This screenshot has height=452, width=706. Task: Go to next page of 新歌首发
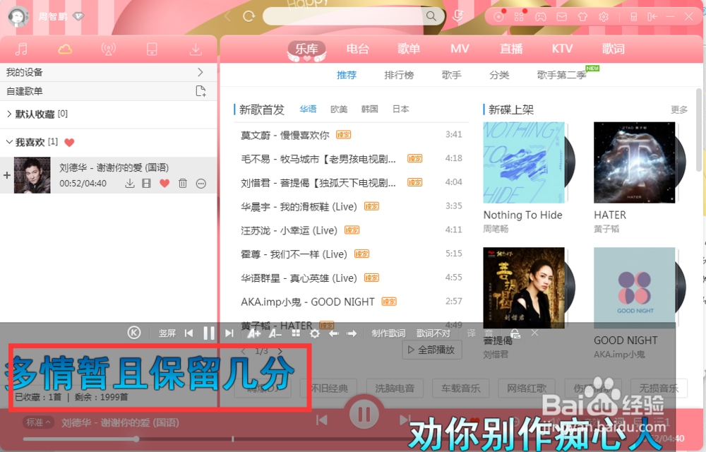(280, 351)
